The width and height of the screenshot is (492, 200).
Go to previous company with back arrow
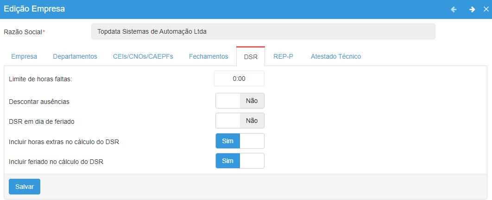454,9
